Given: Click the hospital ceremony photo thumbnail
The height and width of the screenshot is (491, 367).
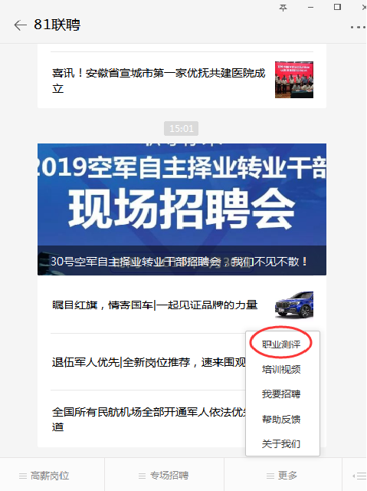Looking at the screenshot, I should [x=294, y=80].
